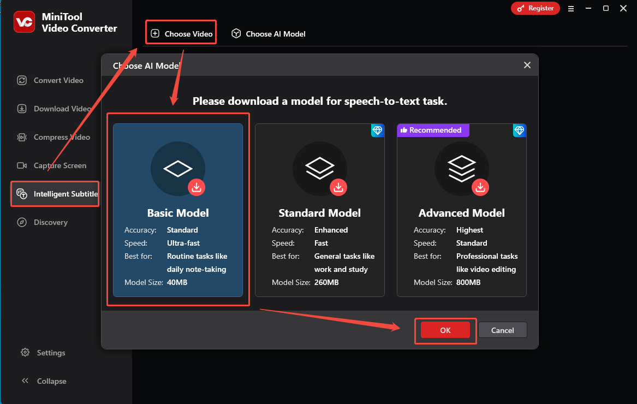
Task: Click the Standard Model title
Action: [320, 213]
